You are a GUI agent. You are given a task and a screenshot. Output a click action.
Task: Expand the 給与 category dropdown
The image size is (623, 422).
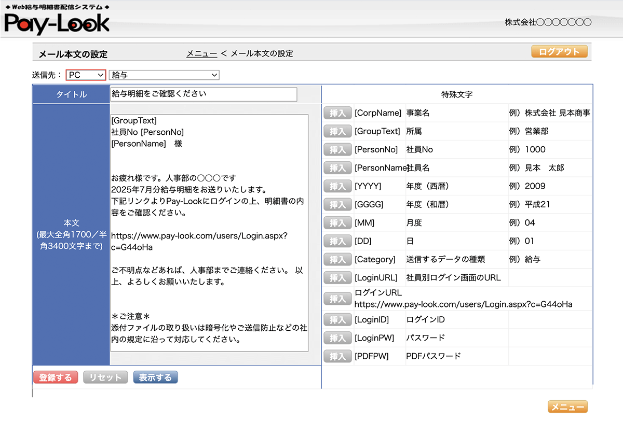click(x=164, y=75)
